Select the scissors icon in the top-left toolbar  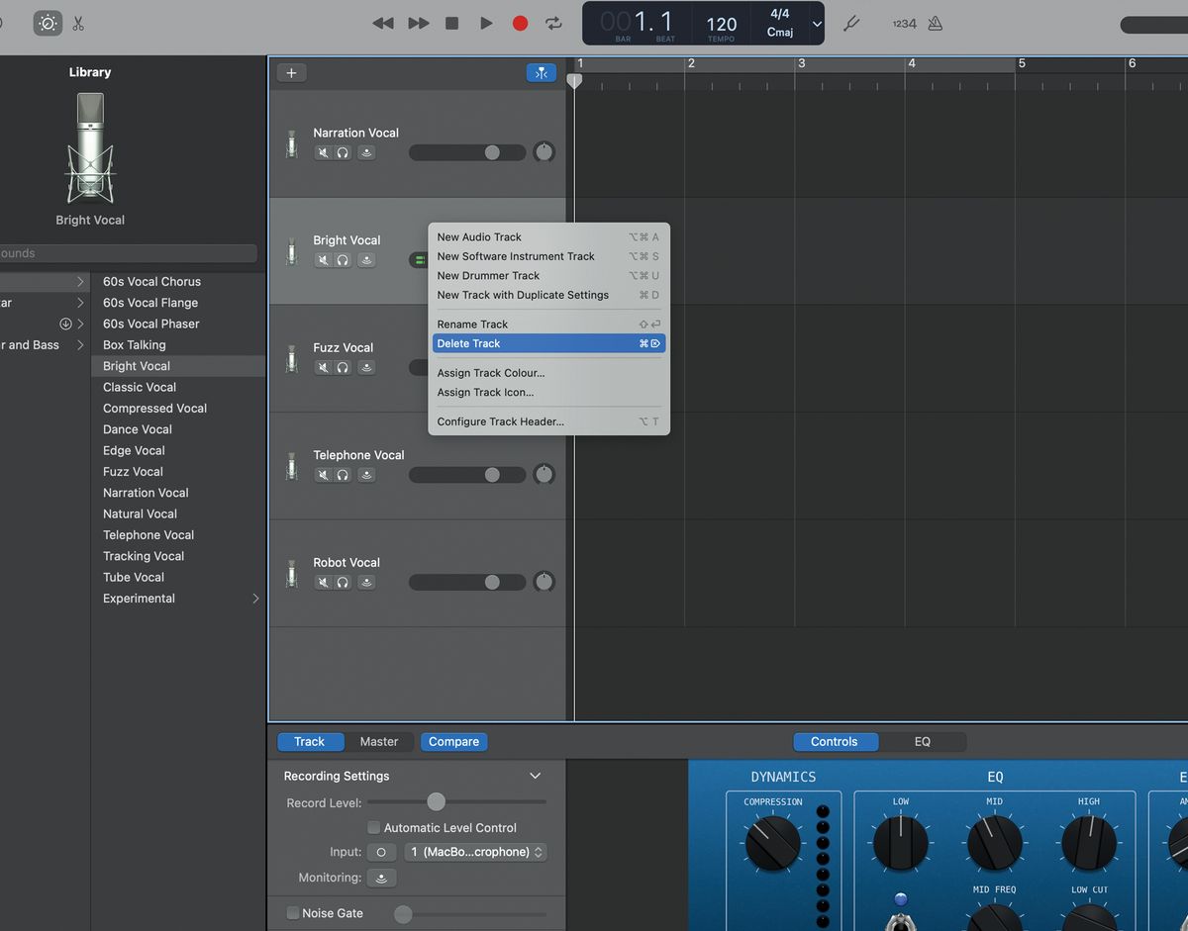(x=77, y=23)
